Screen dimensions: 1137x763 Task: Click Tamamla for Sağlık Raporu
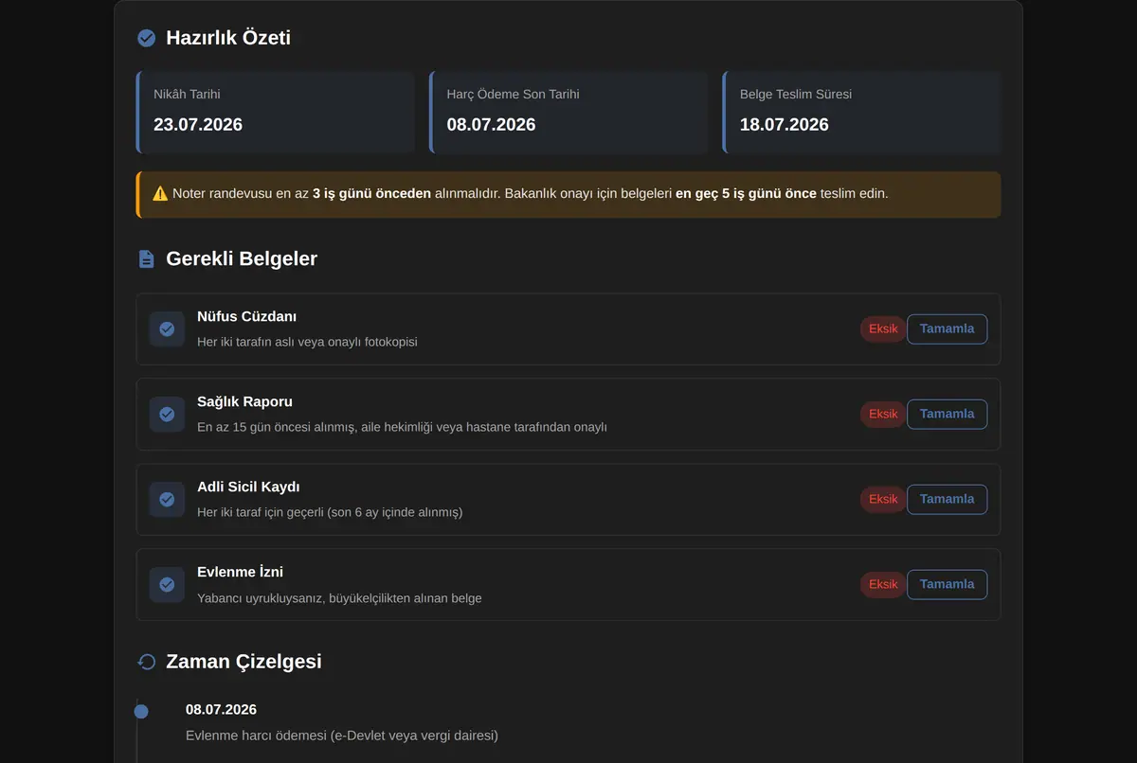947,414
